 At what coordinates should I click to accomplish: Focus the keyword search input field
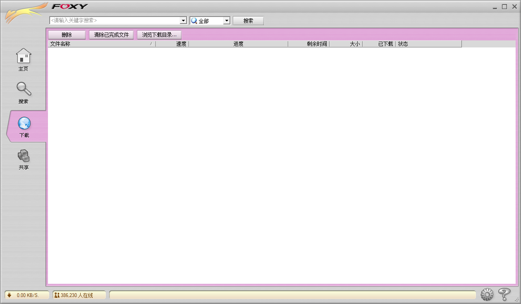115,21
